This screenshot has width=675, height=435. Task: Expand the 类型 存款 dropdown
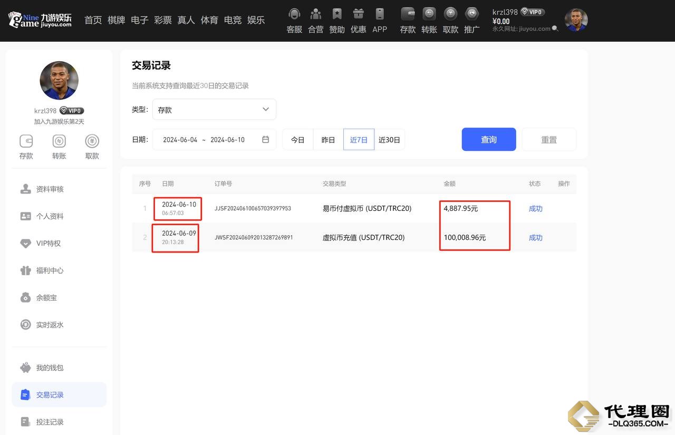point(214,110)
